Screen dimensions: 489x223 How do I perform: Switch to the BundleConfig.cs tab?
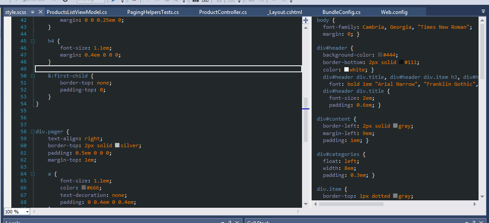pos(341,13)
